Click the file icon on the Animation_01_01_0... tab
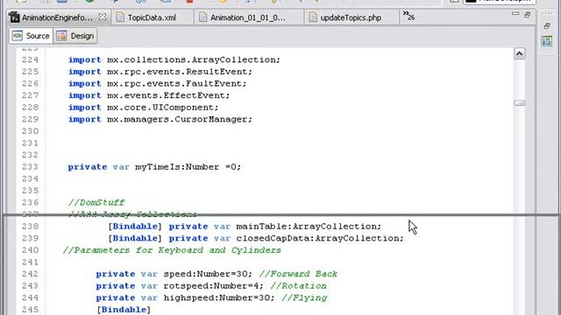 (202, 17)
